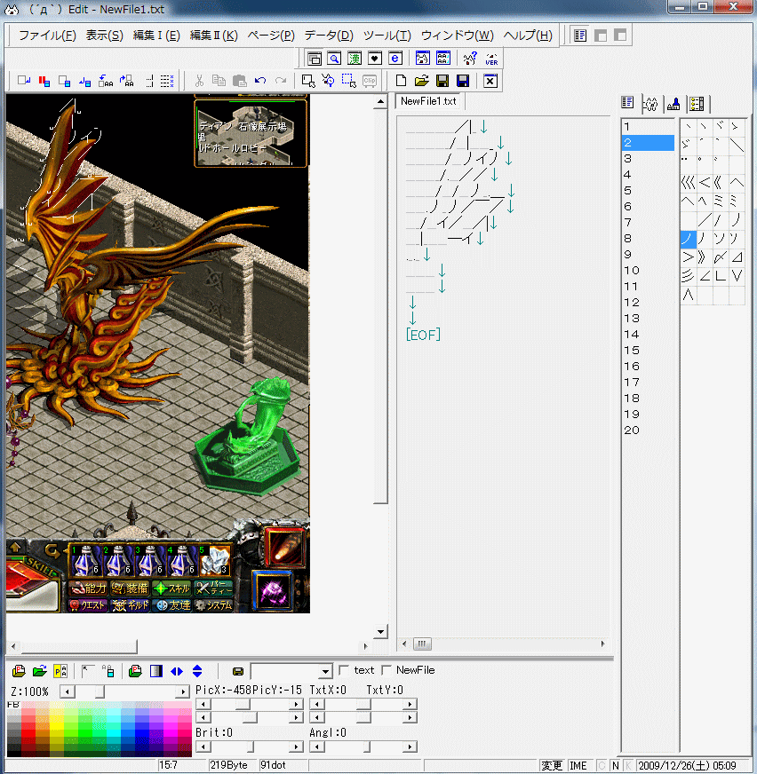The image size is (757, 774).
Task: Click the dashed rectangle selection icon
Action: [348, 81]
